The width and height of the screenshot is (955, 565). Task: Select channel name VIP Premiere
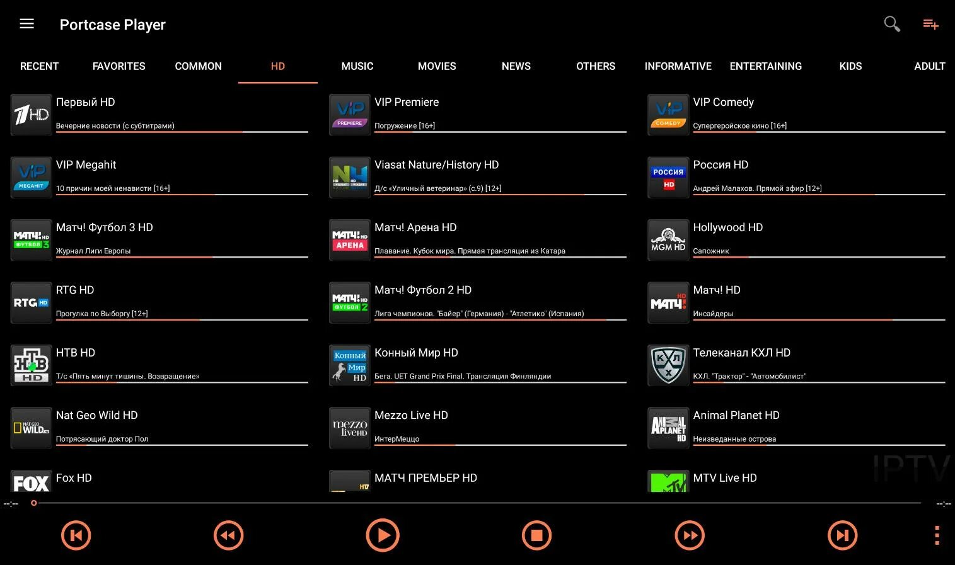tap(407, 102)
